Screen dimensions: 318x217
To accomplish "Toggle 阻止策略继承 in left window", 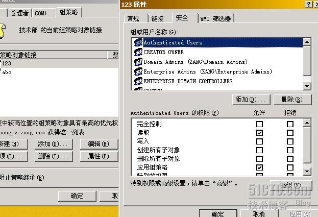I will pos(22,178).
